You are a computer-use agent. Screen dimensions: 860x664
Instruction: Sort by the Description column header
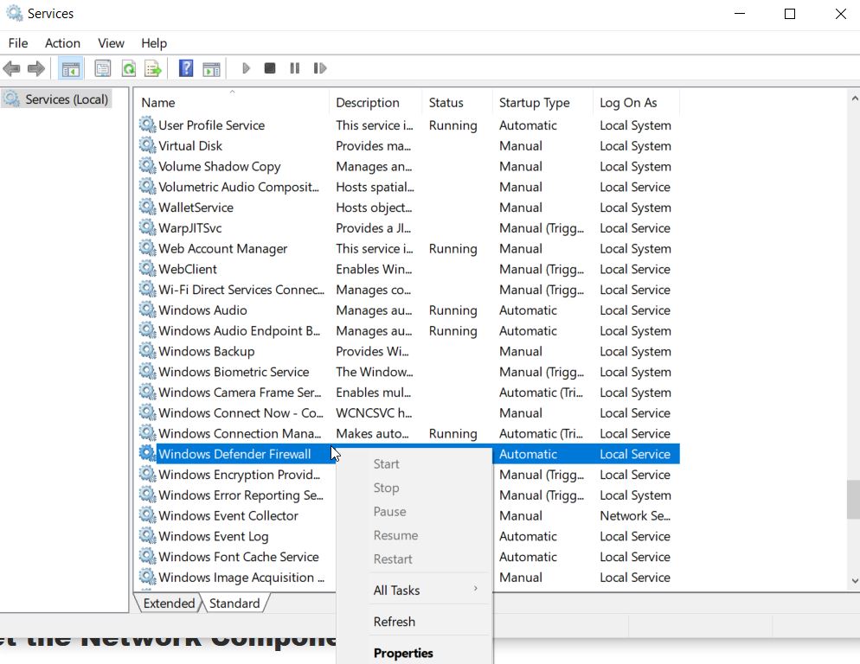point(375,103)
